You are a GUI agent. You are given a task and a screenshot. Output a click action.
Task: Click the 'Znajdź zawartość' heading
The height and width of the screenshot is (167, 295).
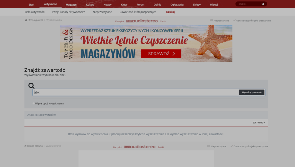point(45,70)
